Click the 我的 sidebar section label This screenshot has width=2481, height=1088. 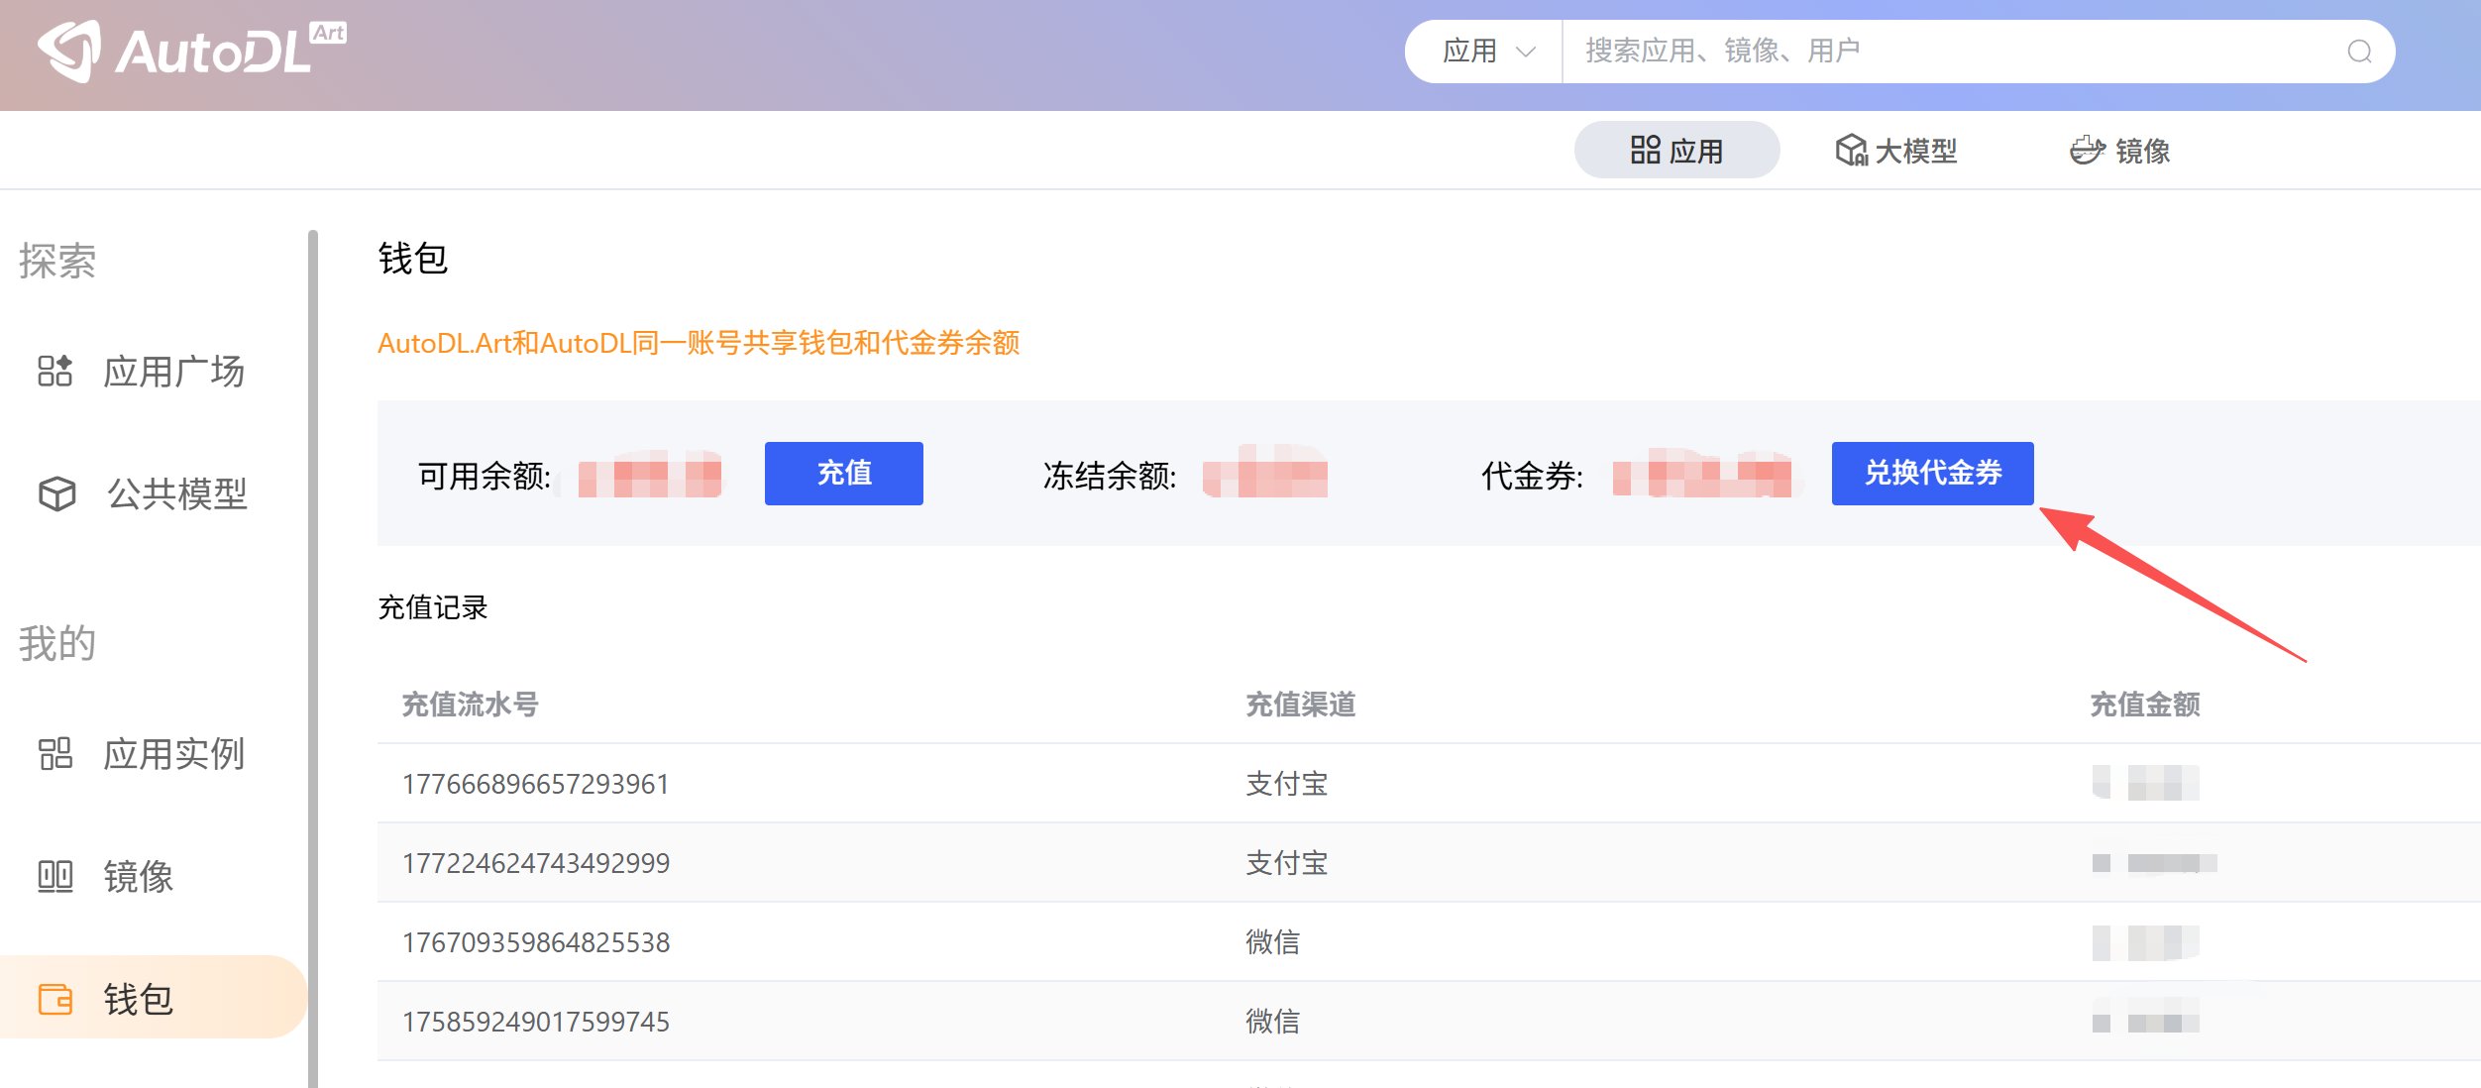coord(57,644)
